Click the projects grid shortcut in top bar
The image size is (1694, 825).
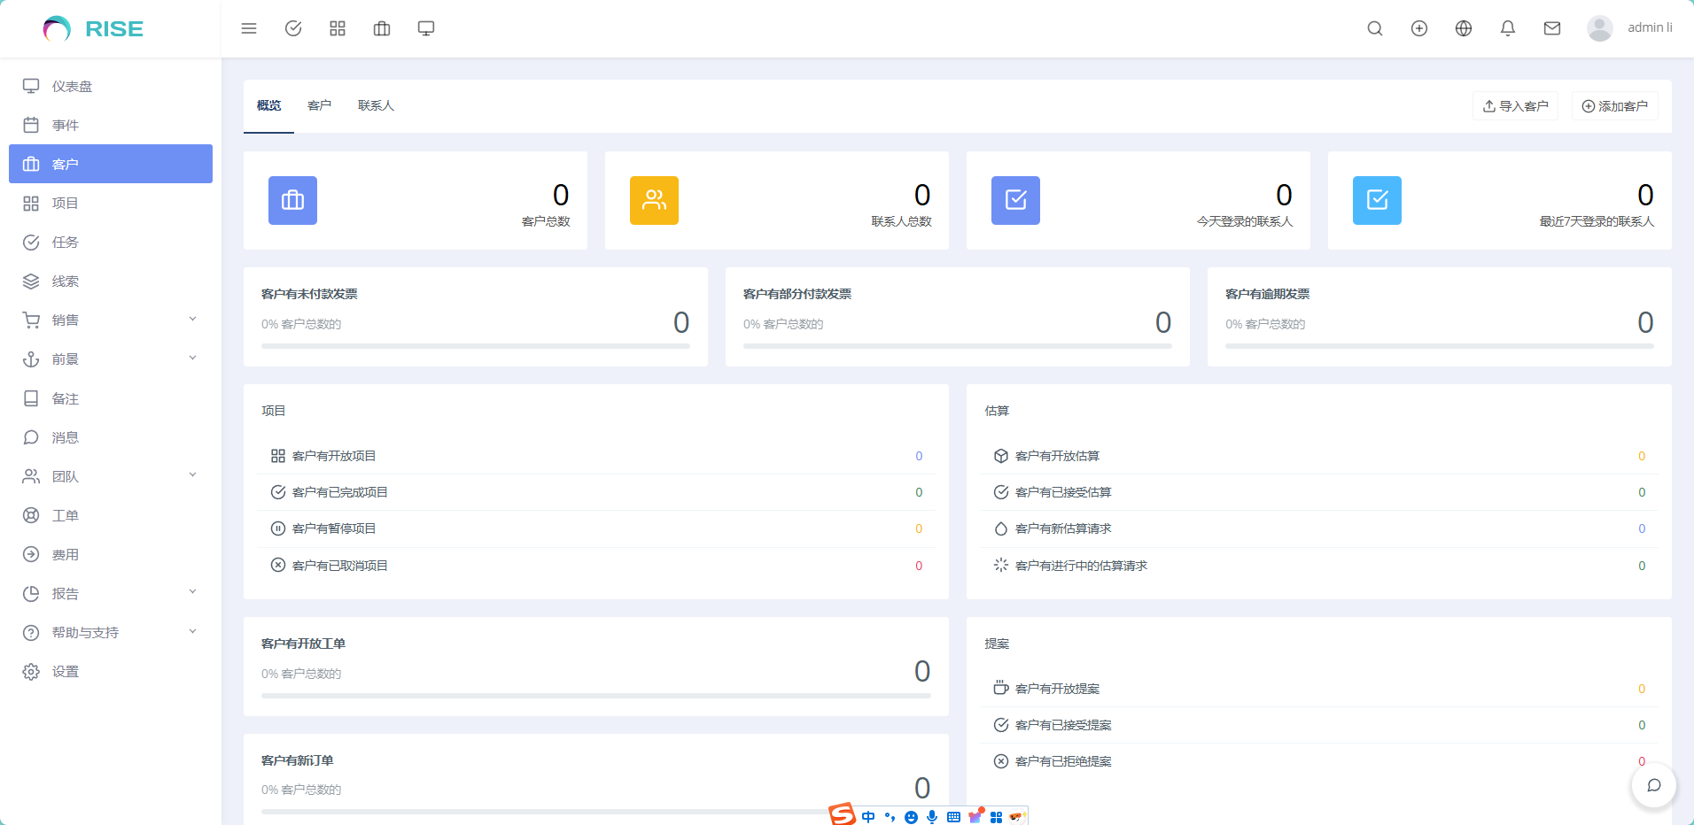(338, 28)
